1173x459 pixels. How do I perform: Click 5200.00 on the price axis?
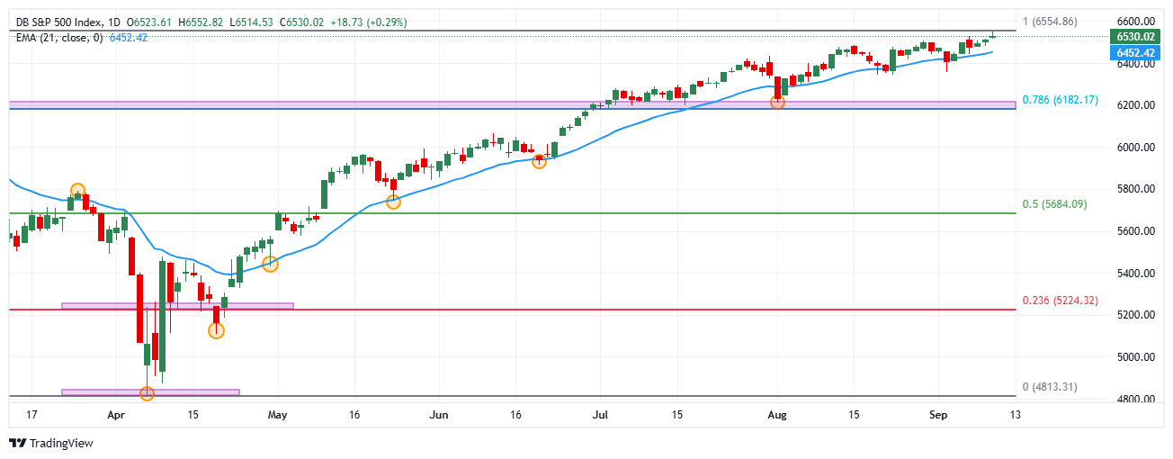click(x=1135, y=315)
